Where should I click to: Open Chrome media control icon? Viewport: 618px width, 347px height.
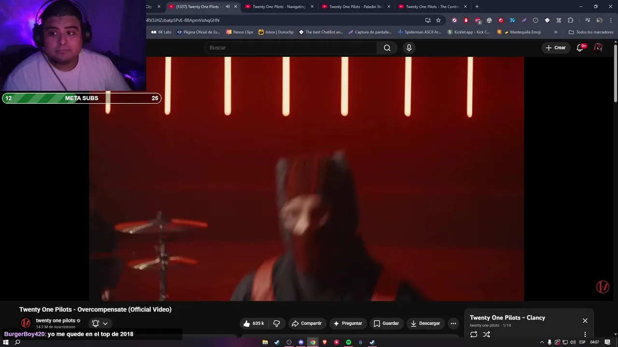point(588,20)
